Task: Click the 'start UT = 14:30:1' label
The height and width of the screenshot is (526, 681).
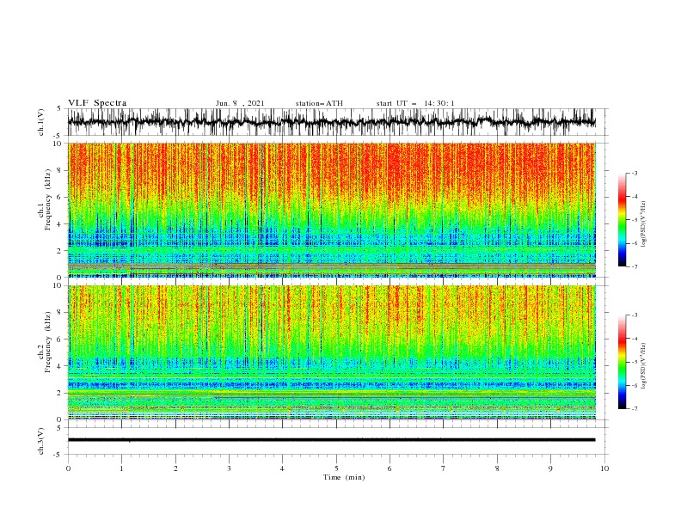Action: pyautogui.click(x=415, y=103)
